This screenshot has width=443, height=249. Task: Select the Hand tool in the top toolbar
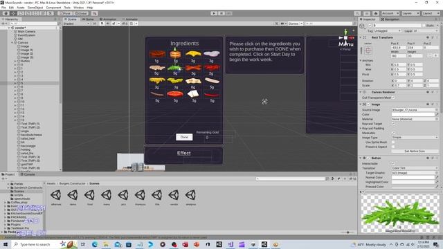click(x=6, y=13)
